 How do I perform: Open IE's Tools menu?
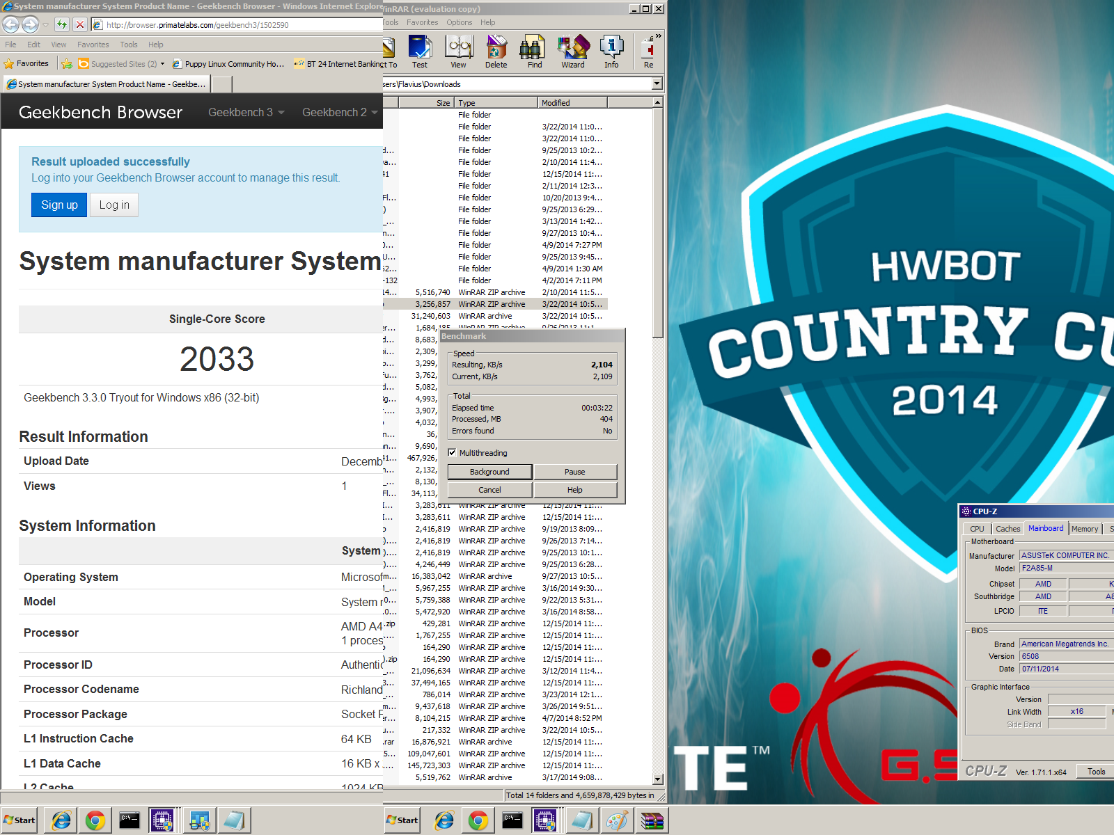click(129, 45)
